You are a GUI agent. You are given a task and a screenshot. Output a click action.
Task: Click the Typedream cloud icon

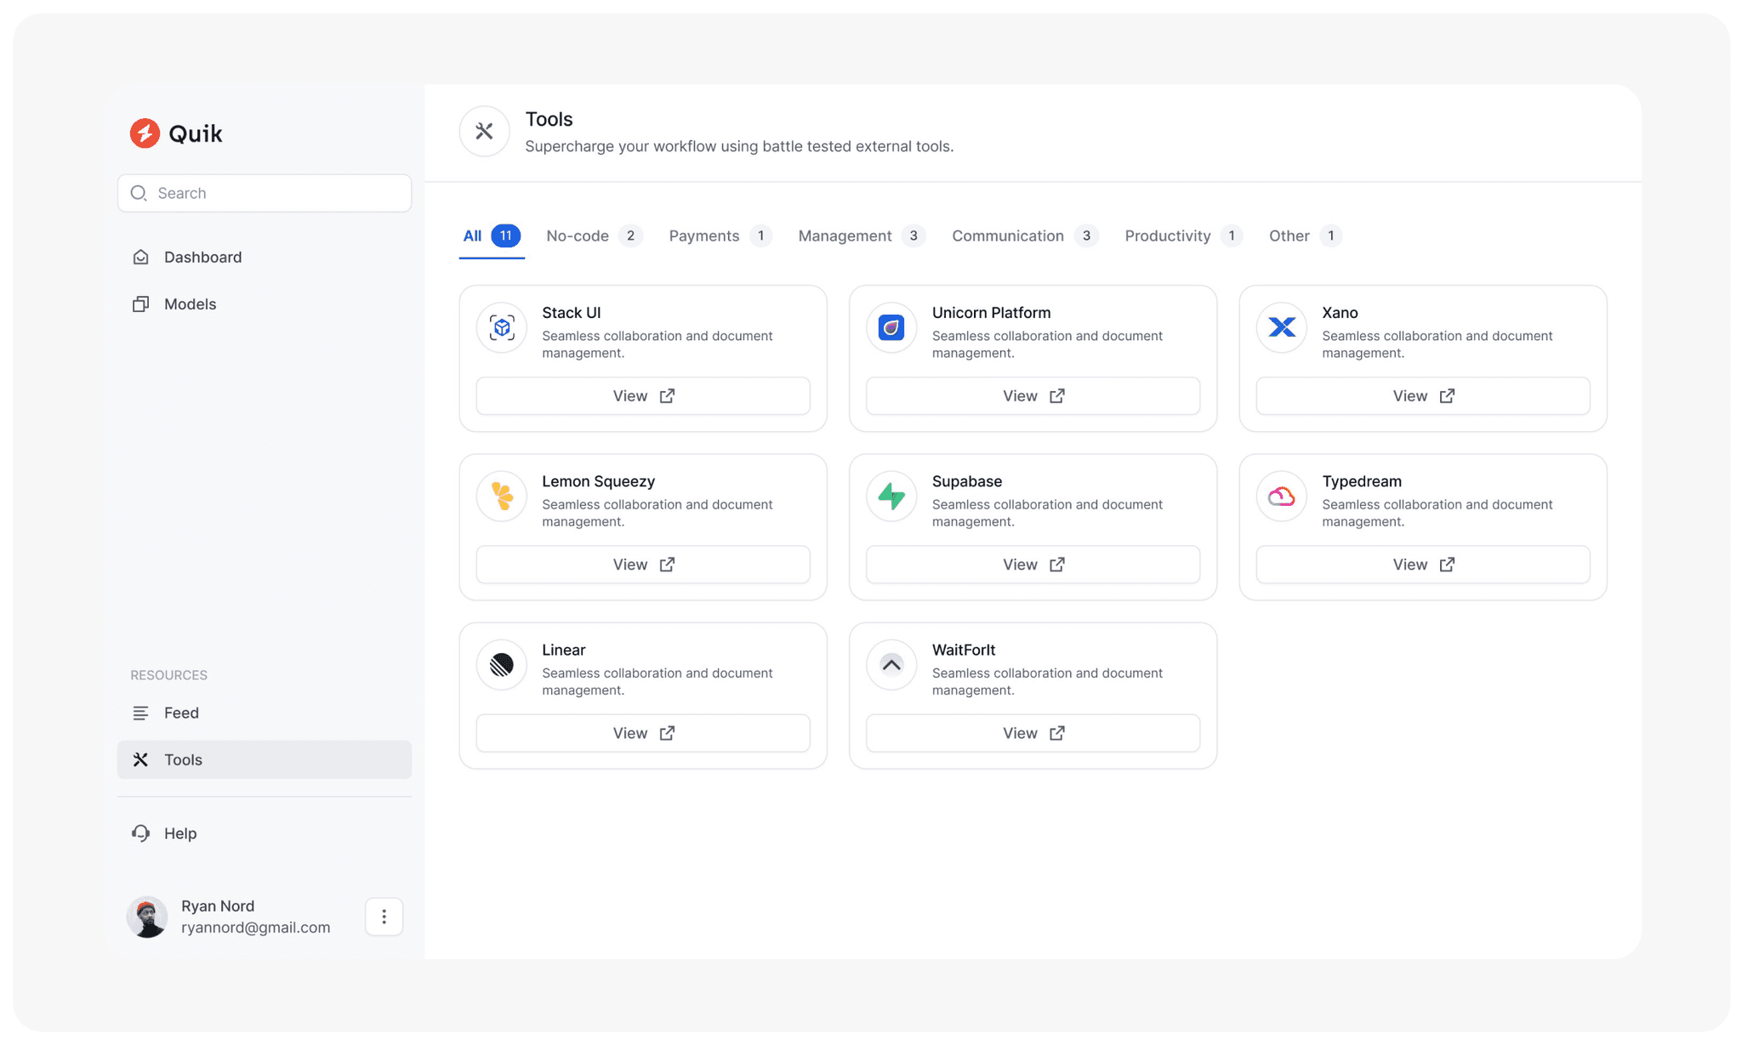(1281, 496)
